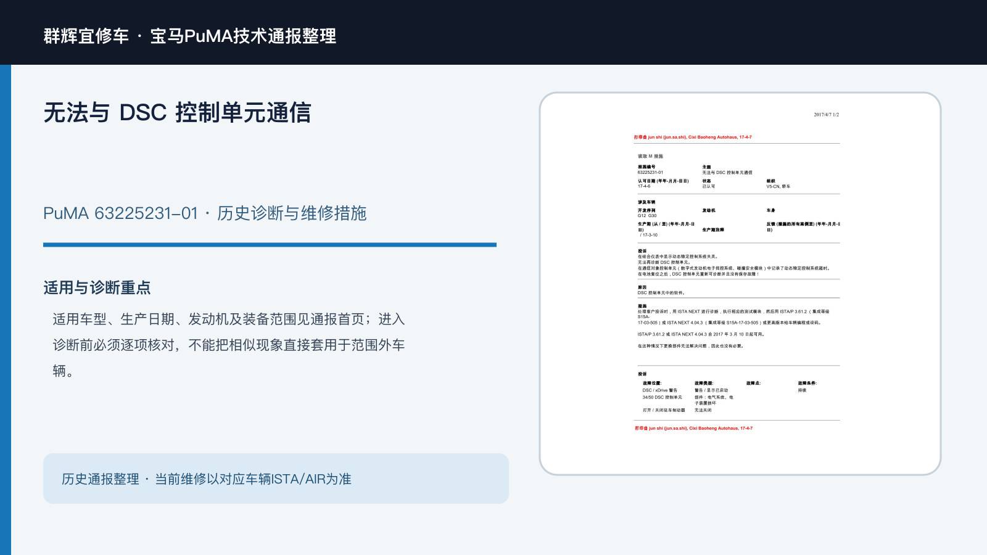
Task: Select the 读取 M 措施 label in document
Action: (x=650, y=157)
